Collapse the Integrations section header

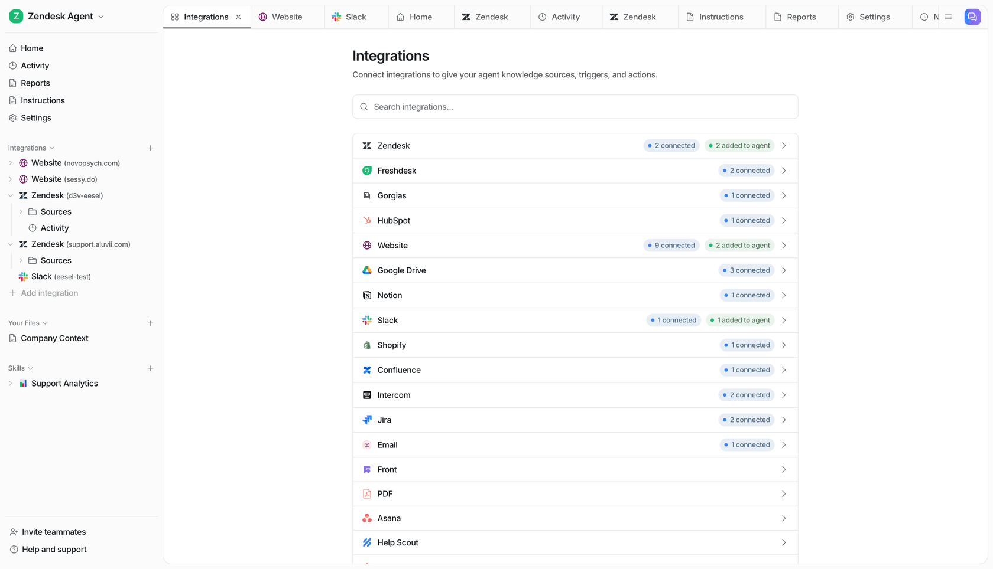[x=31, y=148]
